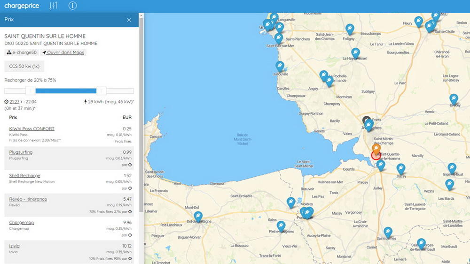470x264 pixels.
Task: Open the e-charge50 network tag
Action: [22, 53]
